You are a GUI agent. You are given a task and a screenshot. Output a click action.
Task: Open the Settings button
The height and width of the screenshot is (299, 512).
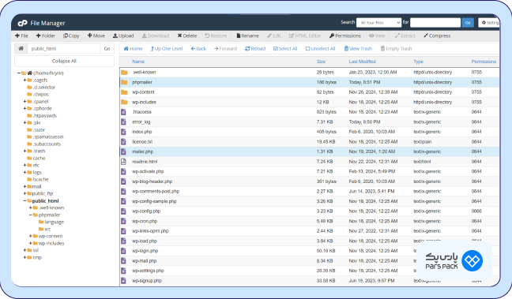point(488,23)
